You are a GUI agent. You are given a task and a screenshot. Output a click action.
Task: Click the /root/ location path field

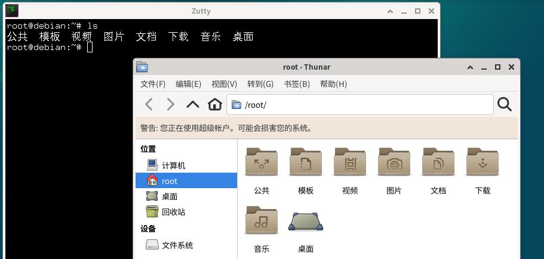click(359, 104)
